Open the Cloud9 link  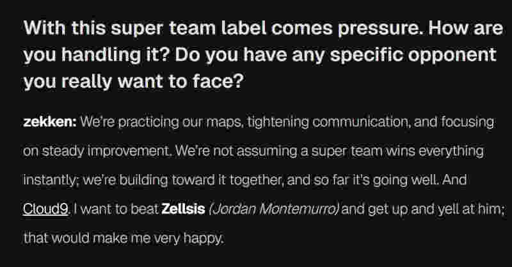(x=46, y=209)
